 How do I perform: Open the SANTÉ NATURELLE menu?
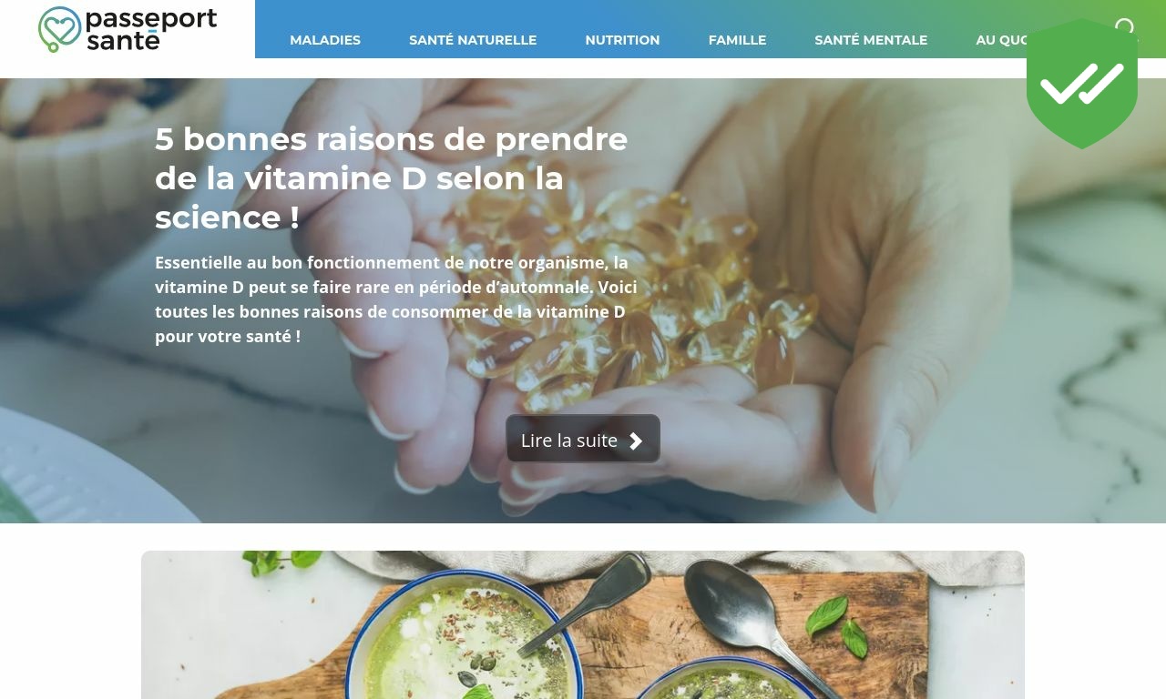coord(473,40)
